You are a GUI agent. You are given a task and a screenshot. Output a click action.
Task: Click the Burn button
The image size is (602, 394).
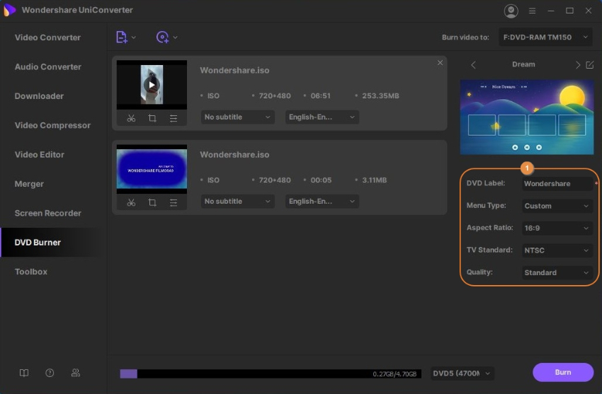(x=562, y=372)
